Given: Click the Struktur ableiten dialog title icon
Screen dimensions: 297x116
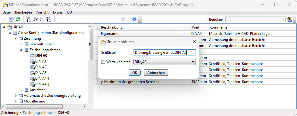Looking at the screenshot, I should 103,41.
